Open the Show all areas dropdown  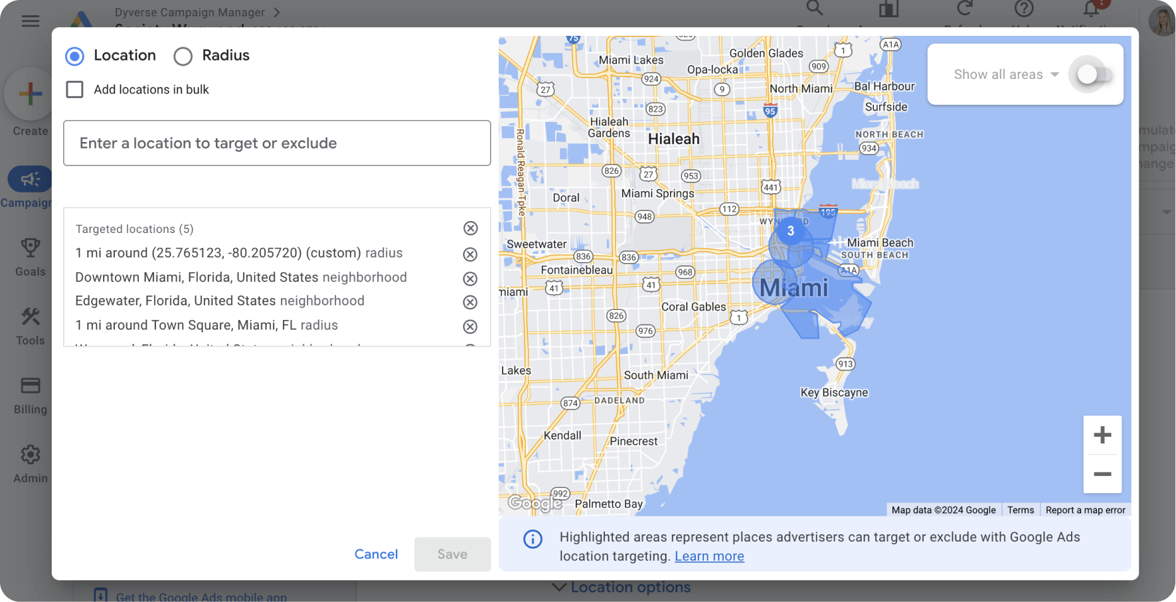point(1005,74)
